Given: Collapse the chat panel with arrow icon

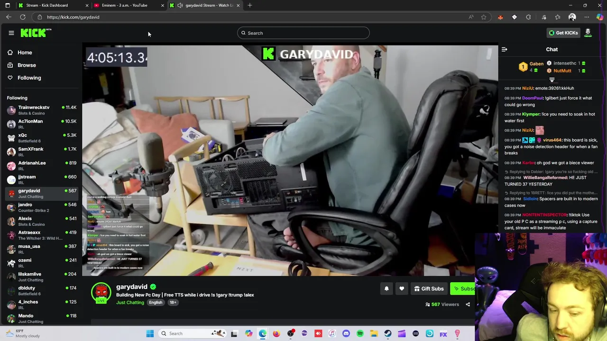Looking at the screenshot, I should pyautogui.click(x=505, y=49).
